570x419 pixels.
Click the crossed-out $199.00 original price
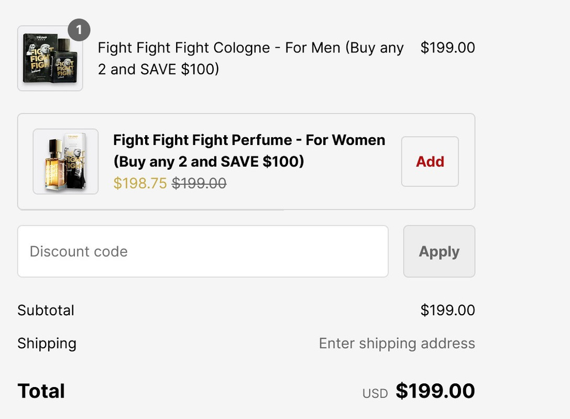(x=199, y=183)
